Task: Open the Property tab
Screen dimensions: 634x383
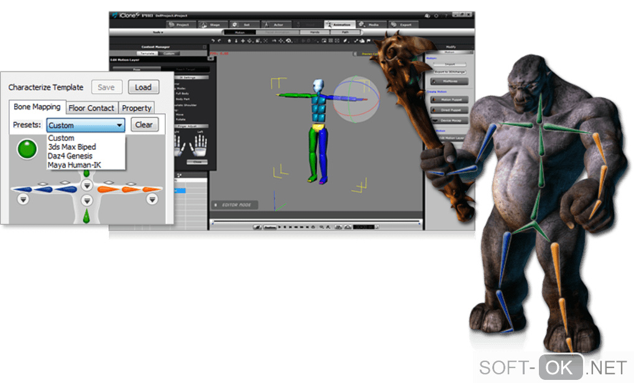Action: pos(137,108)
